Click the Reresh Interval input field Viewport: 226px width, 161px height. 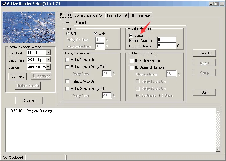click(x=167, y=45)
